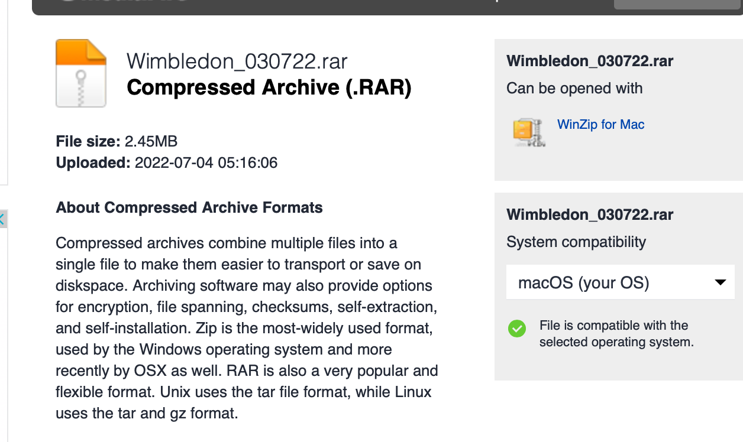Click the orange RAR archive file icon
This screenshot has width=743, height=442.
[81, 73]
